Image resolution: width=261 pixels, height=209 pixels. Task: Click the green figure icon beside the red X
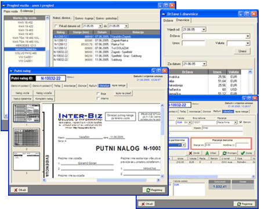click(207, 153)
